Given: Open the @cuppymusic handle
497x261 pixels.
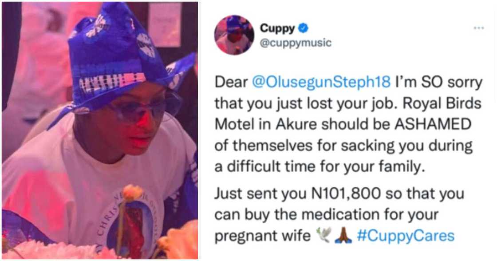Looking at the screenshot, I should tap(296, 43).
